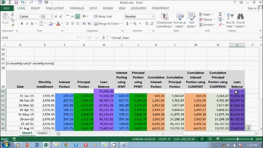
Task: Click Sign in link
Action: click(x=252, y=8)
